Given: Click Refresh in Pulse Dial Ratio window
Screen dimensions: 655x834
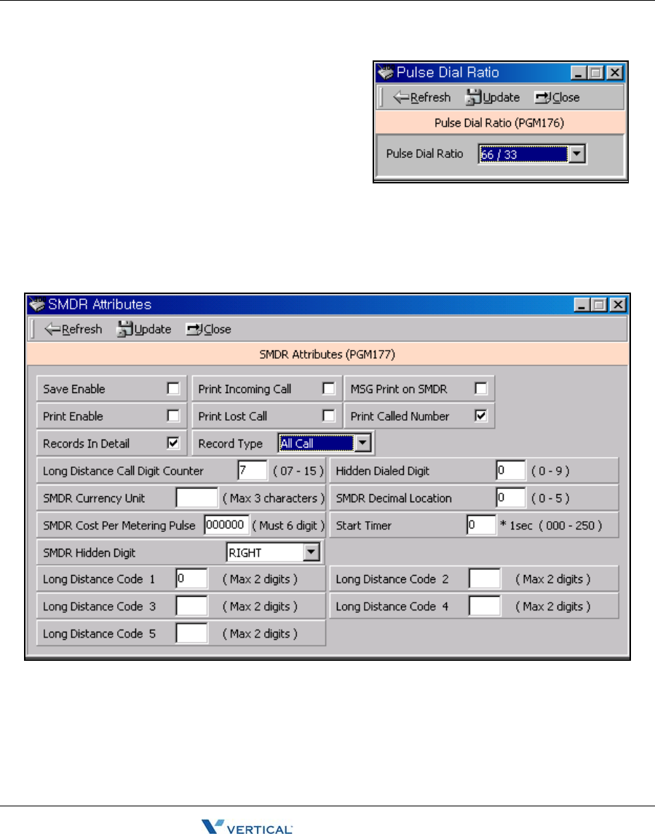Looking at the screenshot, I should (422, 98).
